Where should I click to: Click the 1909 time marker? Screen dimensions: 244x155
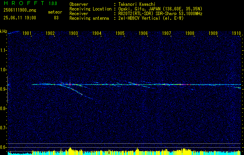(x=213, y=33)
